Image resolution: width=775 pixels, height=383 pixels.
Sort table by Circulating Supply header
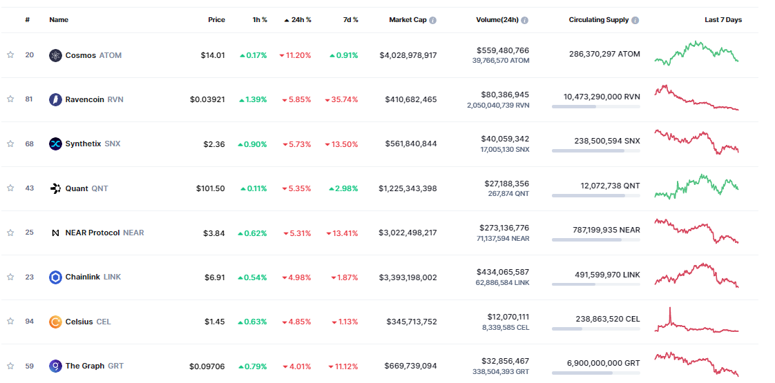click(599, 20)
